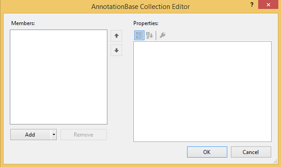Switch properties to Categorized view
Viewport: 281px width, 167px height.
tap(139, 35)
